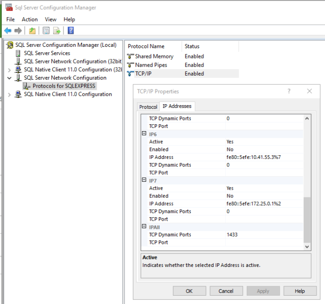Click the Cancel button
Viewport: 325px width, 304px height.
pyautogui.click(x=226, y=291)
